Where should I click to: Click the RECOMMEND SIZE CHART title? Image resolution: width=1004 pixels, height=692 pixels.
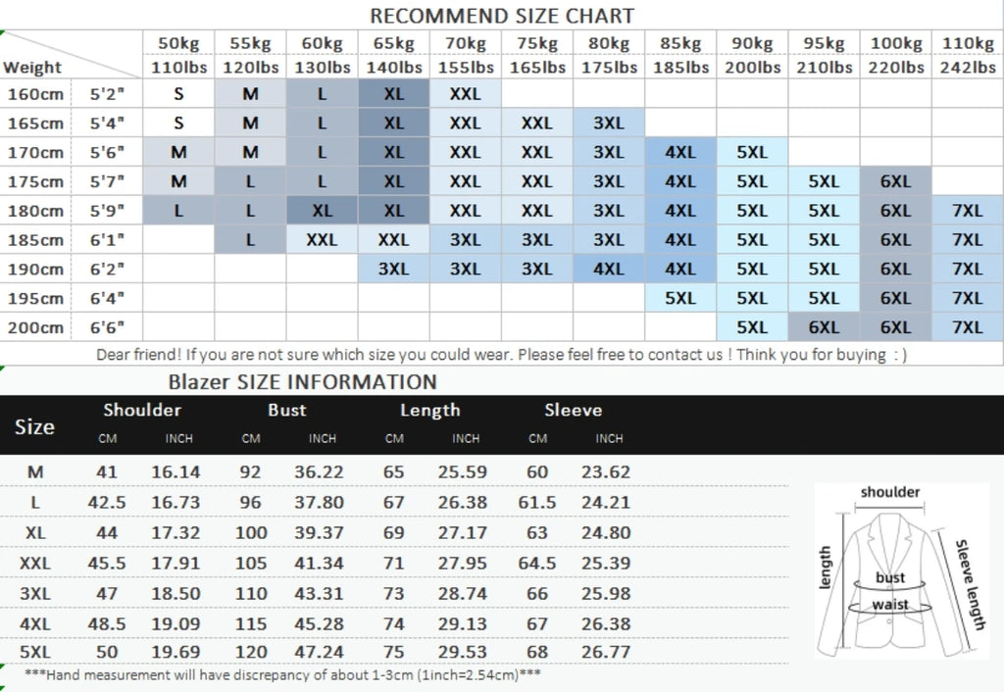point(502,16)
